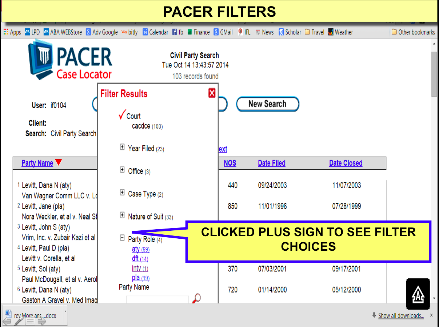The image size is (439, 327).
Task: Open the IFL bookmark
Action: coord(244,32)
